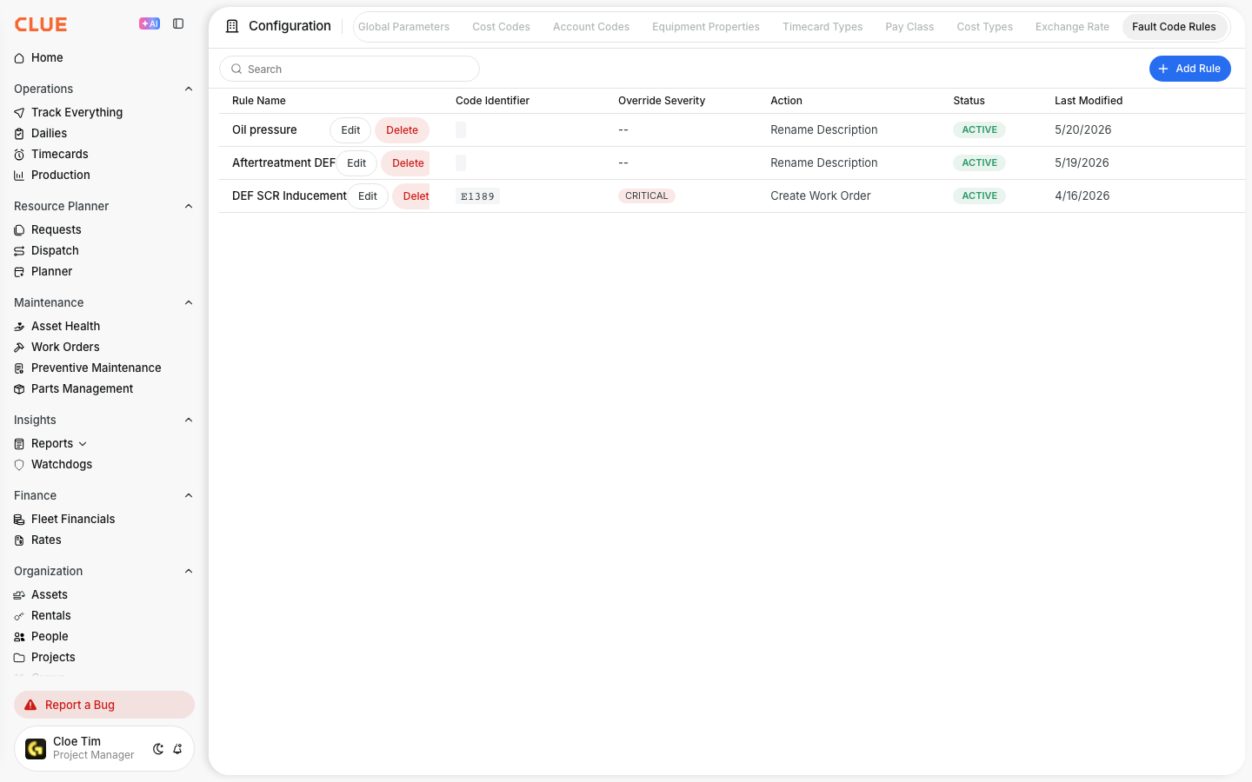Collapse the sidebar panel icon
Screen dimensions: 1252x782
tap(178, 23)
